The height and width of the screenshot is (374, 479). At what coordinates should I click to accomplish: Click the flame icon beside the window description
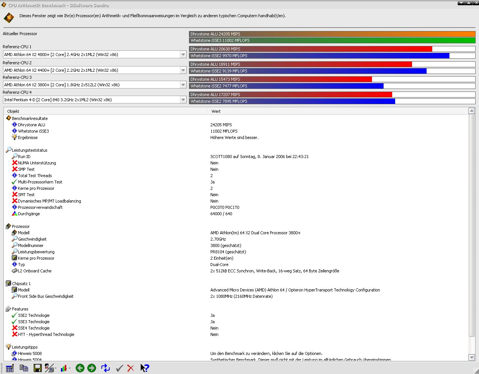tap(9, 18)
